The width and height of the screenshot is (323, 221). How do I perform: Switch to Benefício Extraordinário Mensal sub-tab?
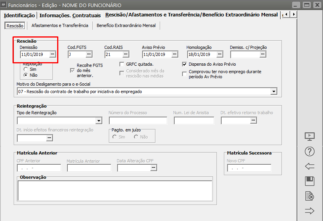tap(126, 25)
